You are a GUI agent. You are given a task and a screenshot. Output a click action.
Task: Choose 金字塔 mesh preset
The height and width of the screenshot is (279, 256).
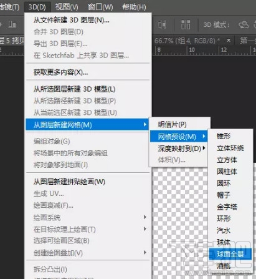click(230, 207)
